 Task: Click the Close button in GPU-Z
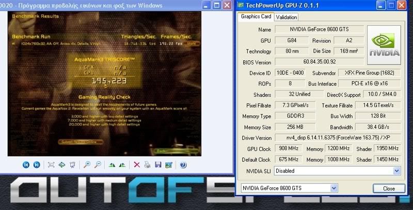[389, 188]
